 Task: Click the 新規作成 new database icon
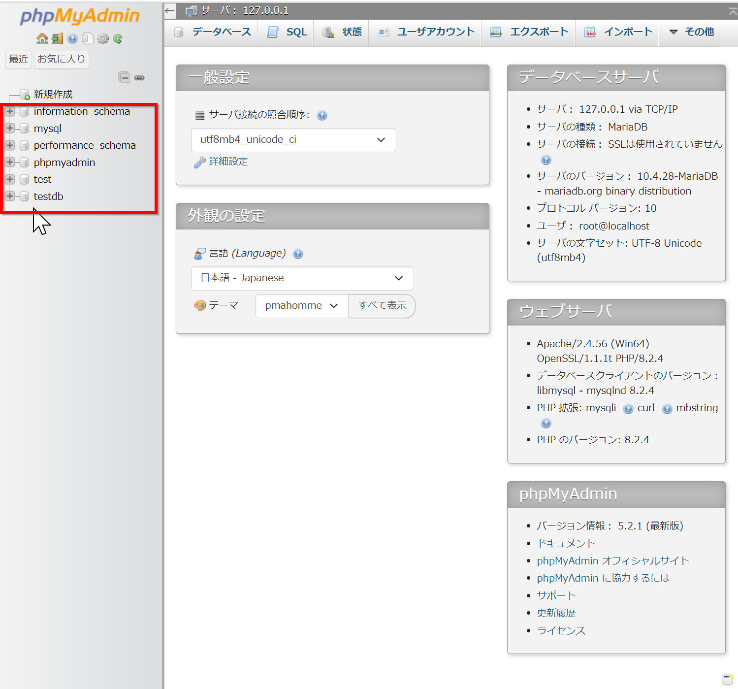point(25,95)
